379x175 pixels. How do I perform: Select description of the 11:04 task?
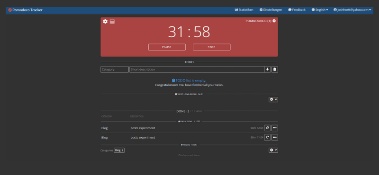coord(143,137)
